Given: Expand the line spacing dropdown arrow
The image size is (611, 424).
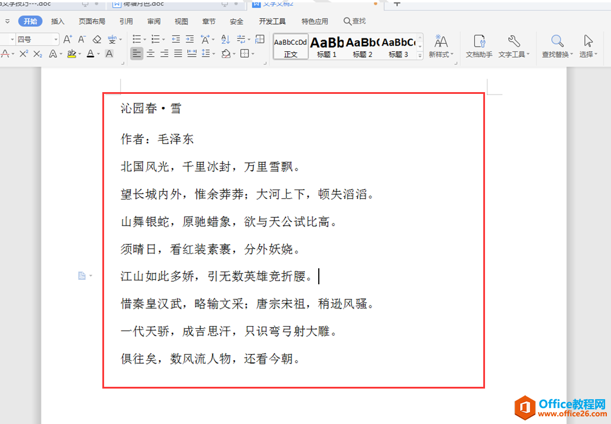Looking at the screenshot, I should click(x=214, y=54).
